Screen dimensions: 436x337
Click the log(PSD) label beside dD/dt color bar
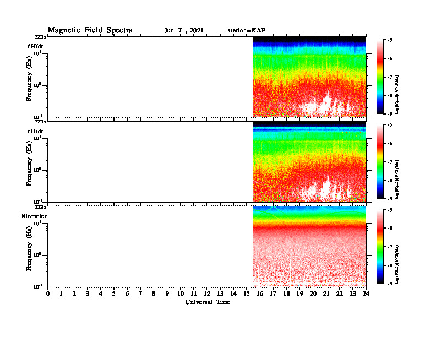click(397, 180)
